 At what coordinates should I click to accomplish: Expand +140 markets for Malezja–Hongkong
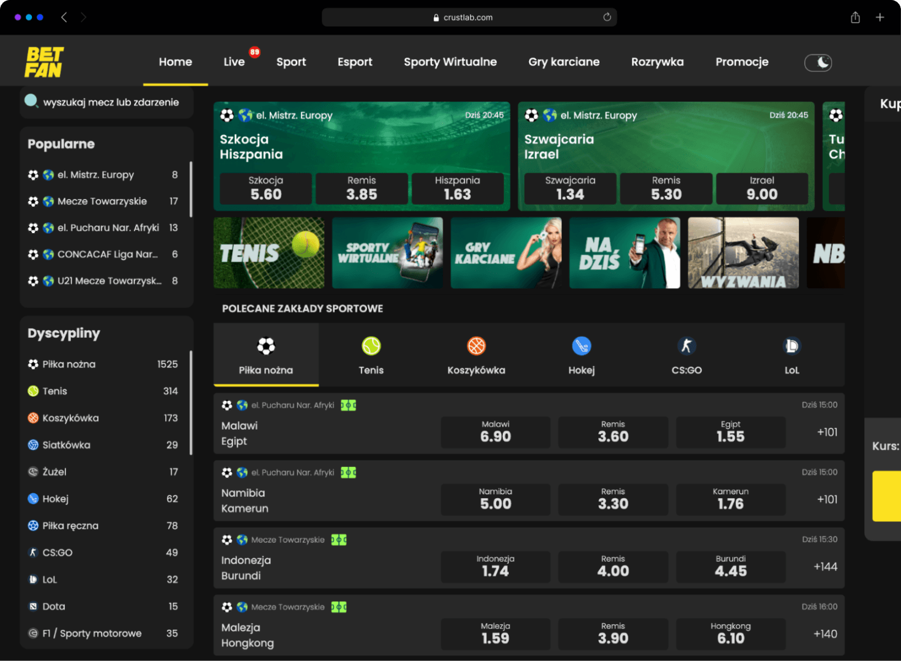[x=825, y=634]
